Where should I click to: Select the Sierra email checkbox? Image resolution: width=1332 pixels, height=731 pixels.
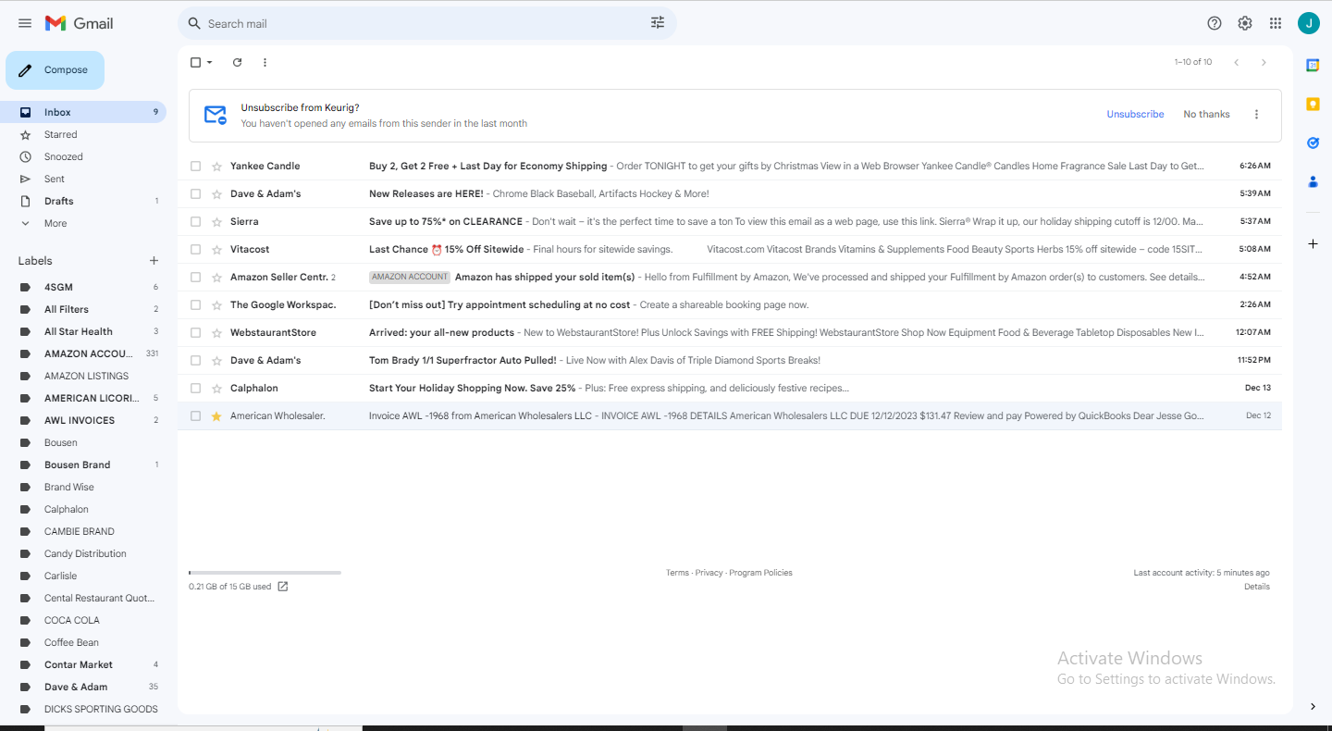pyautogui.click(x=195, y=222)
